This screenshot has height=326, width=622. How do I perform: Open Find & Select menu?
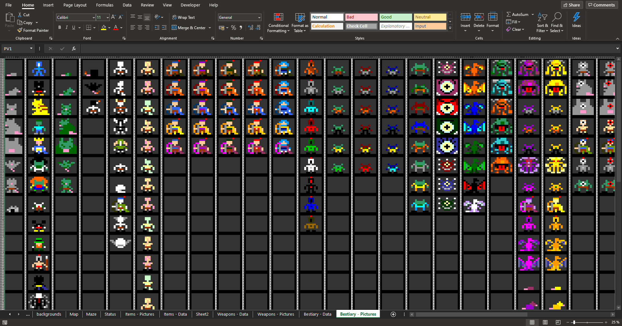click(x=557, y=23)
